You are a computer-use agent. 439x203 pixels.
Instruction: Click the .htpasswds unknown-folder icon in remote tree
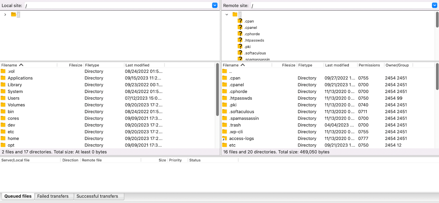pos(240,40)
